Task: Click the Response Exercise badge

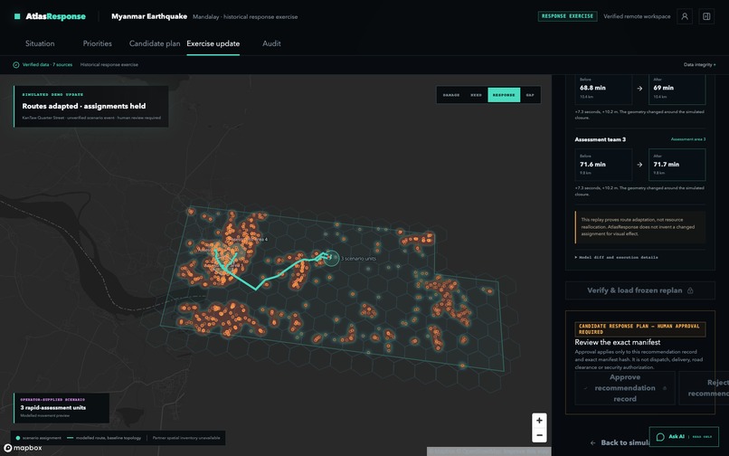Action: 567,16
